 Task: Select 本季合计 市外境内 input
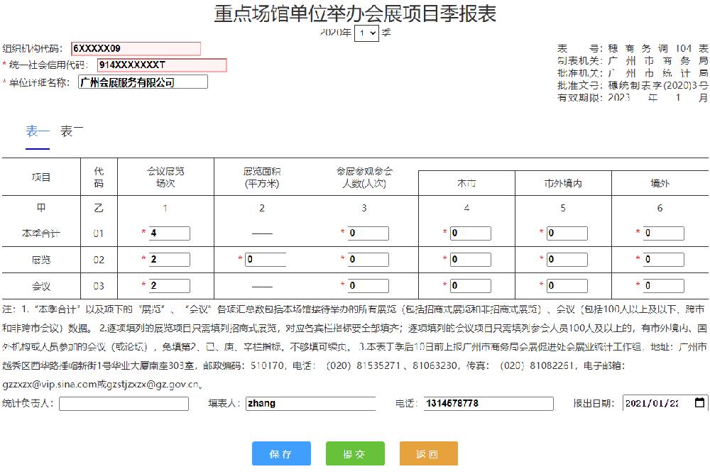tap(567, 233)
